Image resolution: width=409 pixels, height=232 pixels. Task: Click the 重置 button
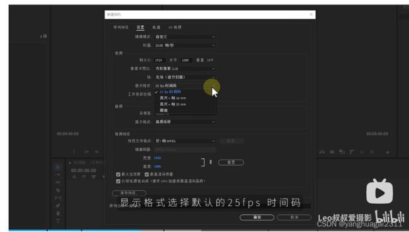[231, 162]
